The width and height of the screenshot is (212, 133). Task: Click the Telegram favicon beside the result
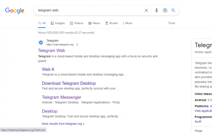pyautogui.click(x=41, y=42)
